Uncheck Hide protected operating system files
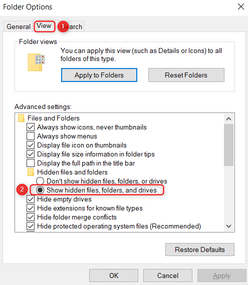 click(x=31, y=226)
